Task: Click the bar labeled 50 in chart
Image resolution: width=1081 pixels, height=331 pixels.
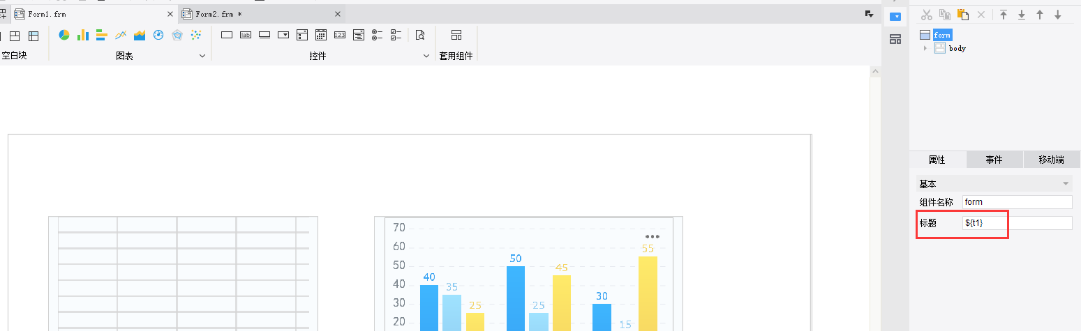Action: 515,298
